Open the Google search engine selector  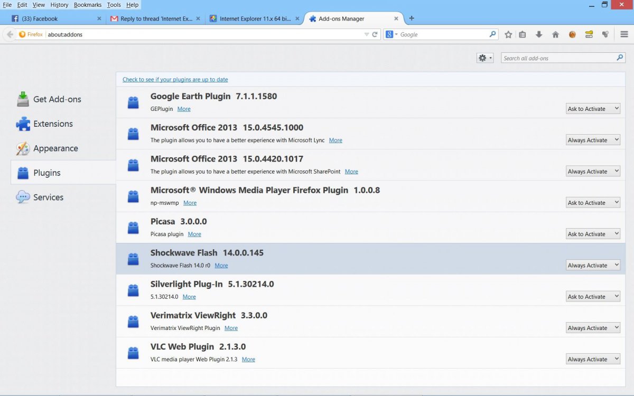click(391, 34)
